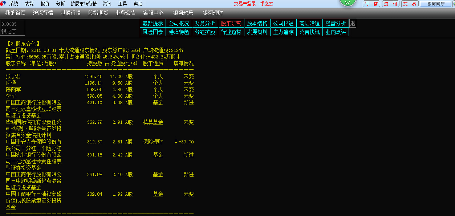This screenshot has width=455, height=216.
Task: Click the 交易 button at top right
Action: (x=410, y=4)
